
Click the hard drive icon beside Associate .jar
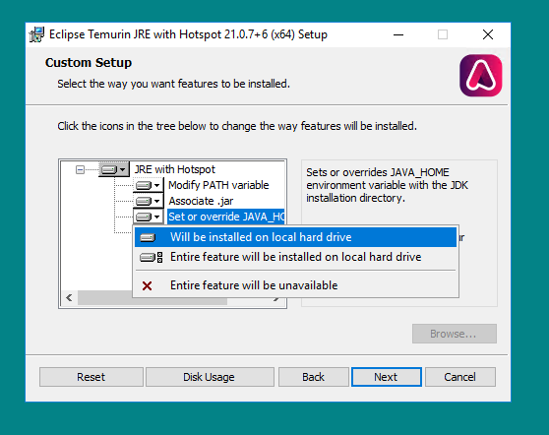[144, 201]
